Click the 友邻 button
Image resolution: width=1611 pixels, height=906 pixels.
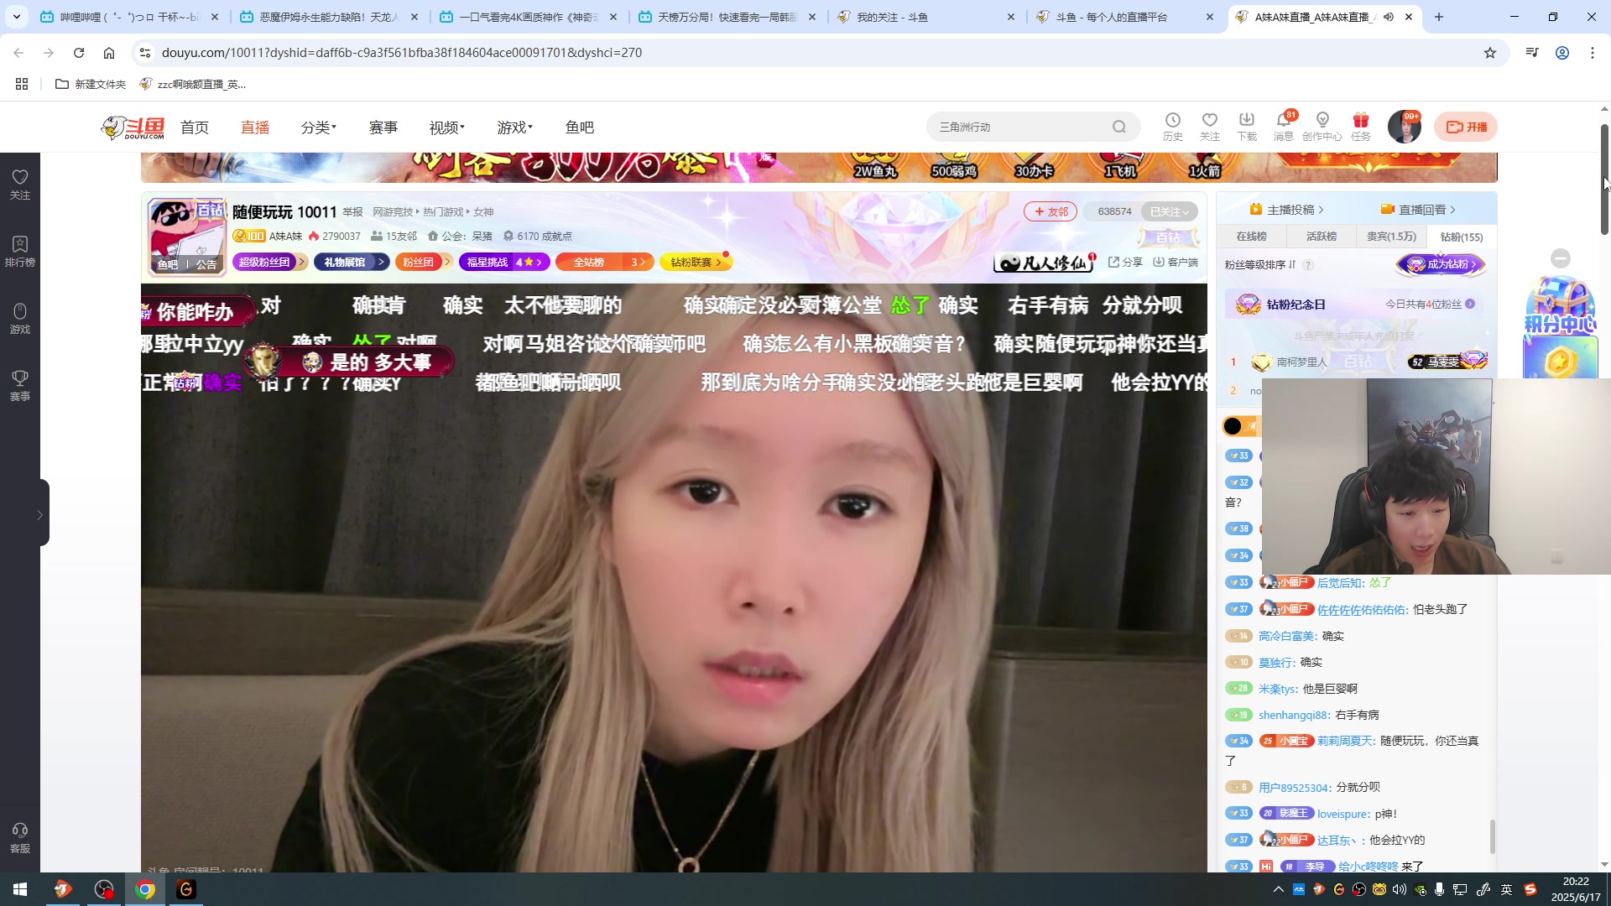point(1051,211)
